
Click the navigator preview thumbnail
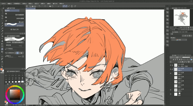tap(181, 18)
